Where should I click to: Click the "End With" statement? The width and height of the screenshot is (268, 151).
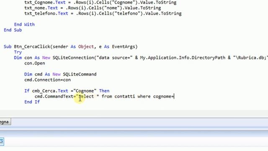click(24, 24)
